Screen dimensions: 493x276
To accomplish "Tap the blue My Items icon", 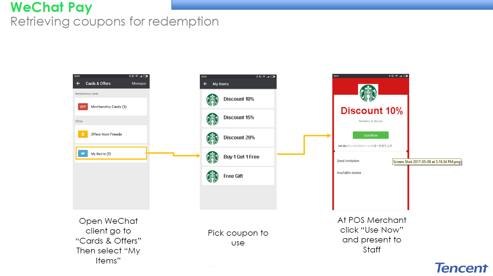I will point(83,154).
